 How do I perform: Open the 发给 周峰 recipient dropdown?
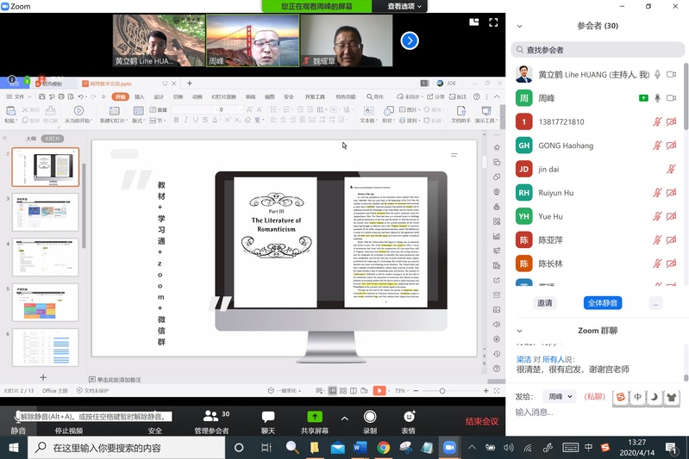(x=559, y=397)
